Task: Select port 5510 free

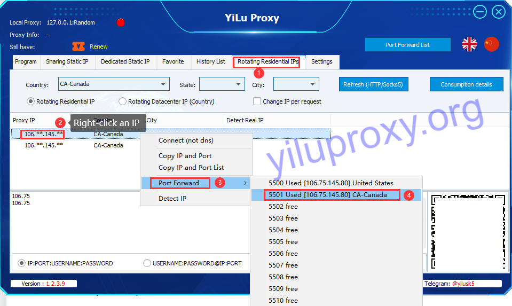Action: (x=336, y=301)
